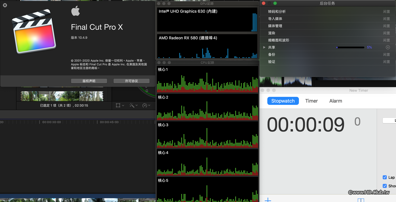This screenshot has height=202, width=396.
Task: Click the Apple logo in the about panel
Action: (x=76, y=11)
